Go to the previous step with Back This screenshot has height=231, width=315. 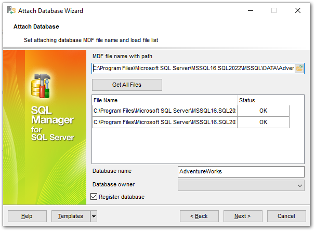click(199, 216)
